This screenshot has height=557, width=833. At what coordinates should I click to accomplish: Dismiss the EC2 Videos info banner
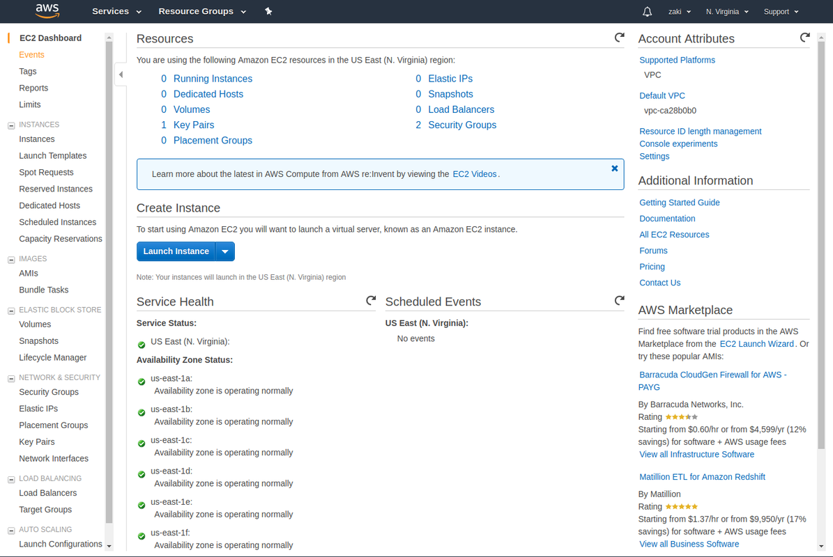click(x=615, y=168)
